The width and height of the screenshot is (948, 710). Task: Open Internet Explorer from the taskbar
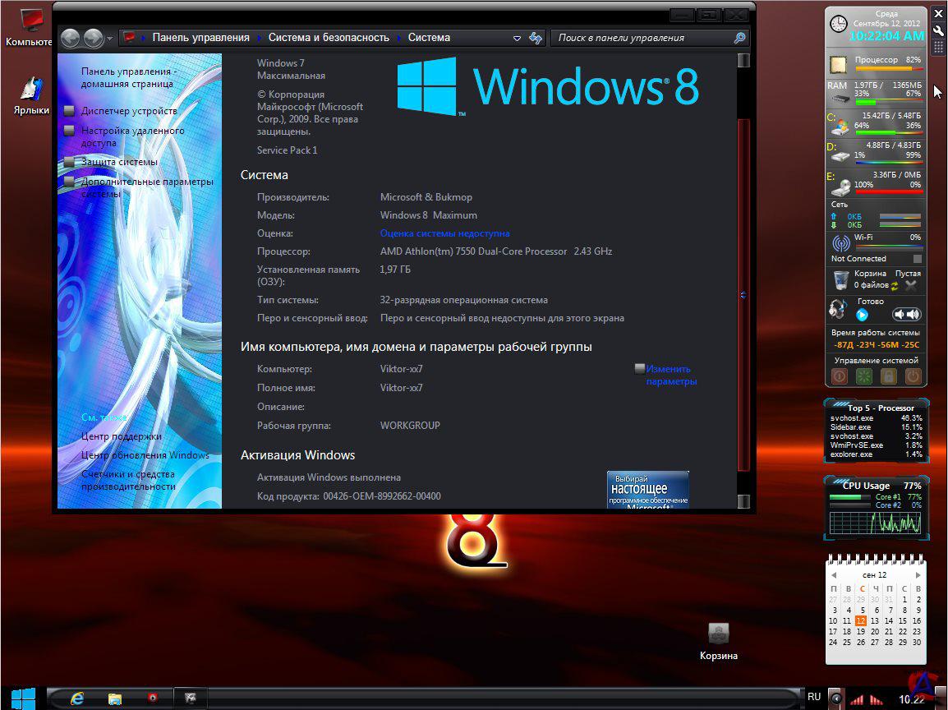[x=78, y=698]
